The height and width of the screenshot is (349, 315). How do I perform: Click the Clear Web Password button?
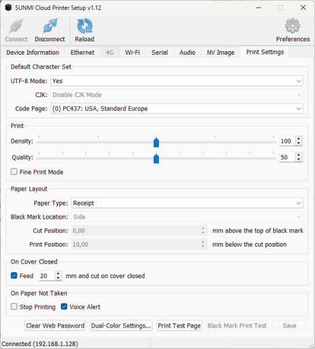tap(55, 326)
